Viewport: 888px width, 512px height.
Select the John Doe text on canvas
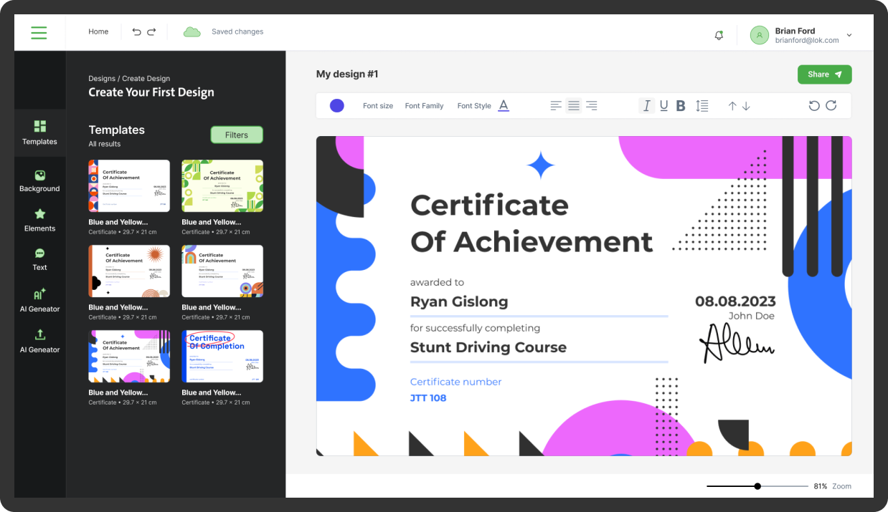point(752,316)
